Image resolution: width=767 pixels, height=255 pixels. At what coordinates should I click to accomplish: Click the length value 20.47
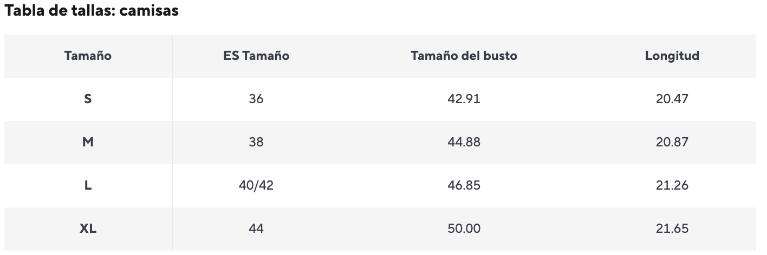tap(672, 99)
